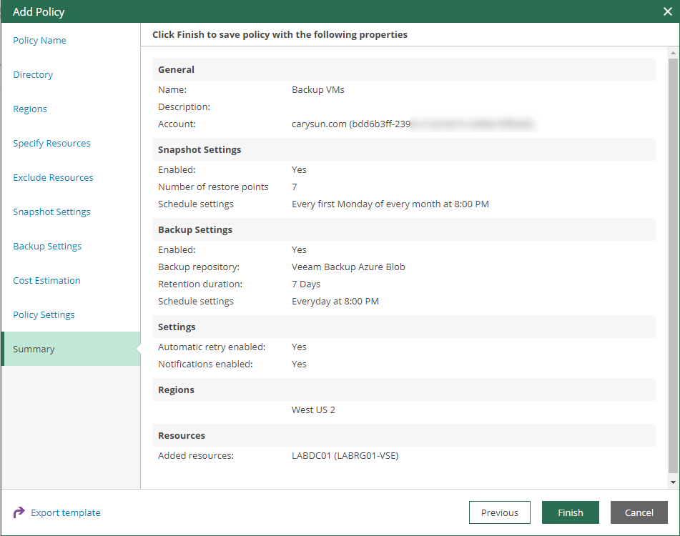
Task: Click the Export template link
Action: (x=65, y=512)
